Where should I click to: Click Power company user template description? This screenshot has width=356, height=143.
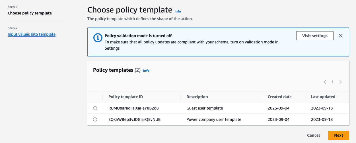(x=214, y=119)
